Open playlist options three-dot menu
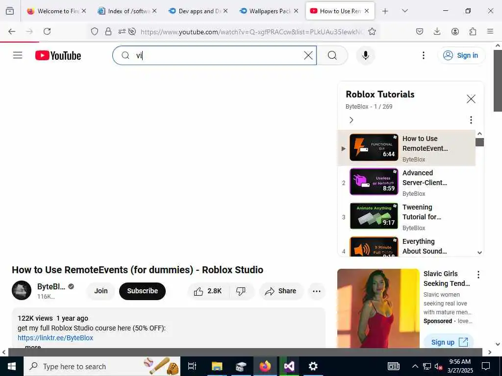502x376 pixels. [471, 120]
